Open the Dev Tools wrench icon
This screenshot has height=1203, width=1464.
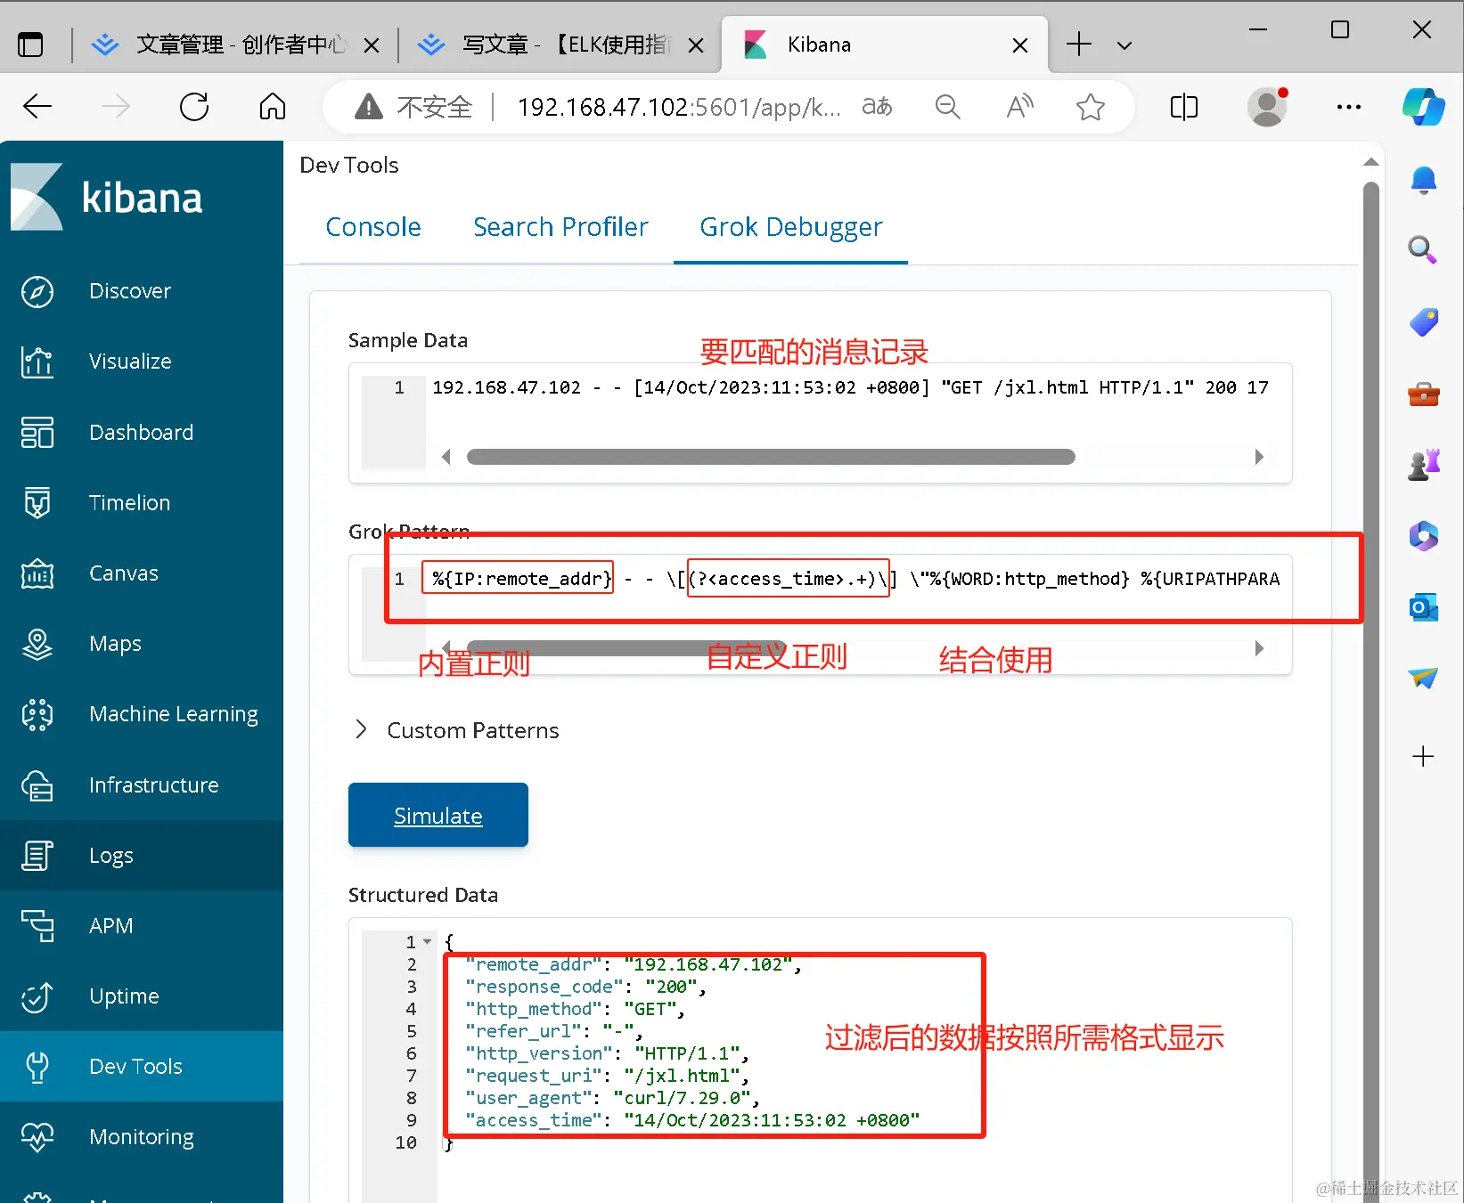pyautogui.click(x=37, y=1067)
